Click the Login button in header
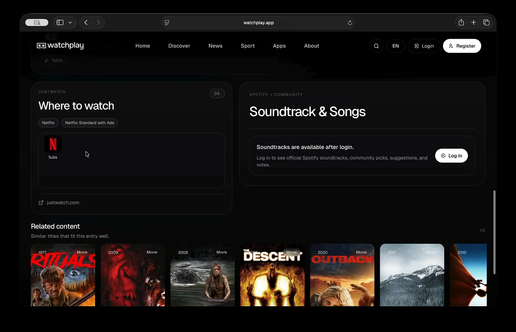 (x=424, y=46)
